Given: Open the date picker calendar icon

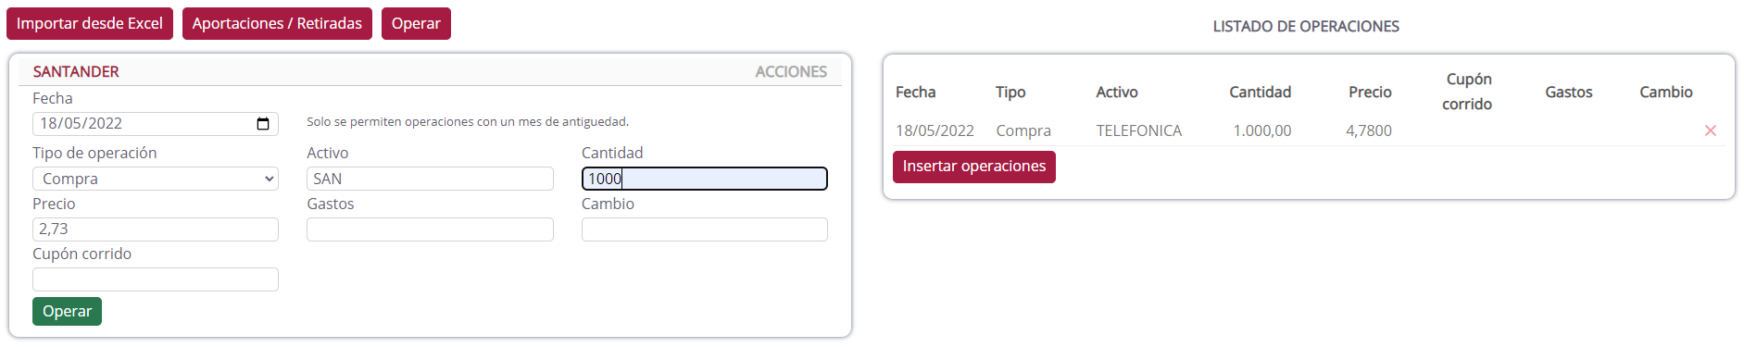Looking at the screenshot, I should (x=263, y=124).
